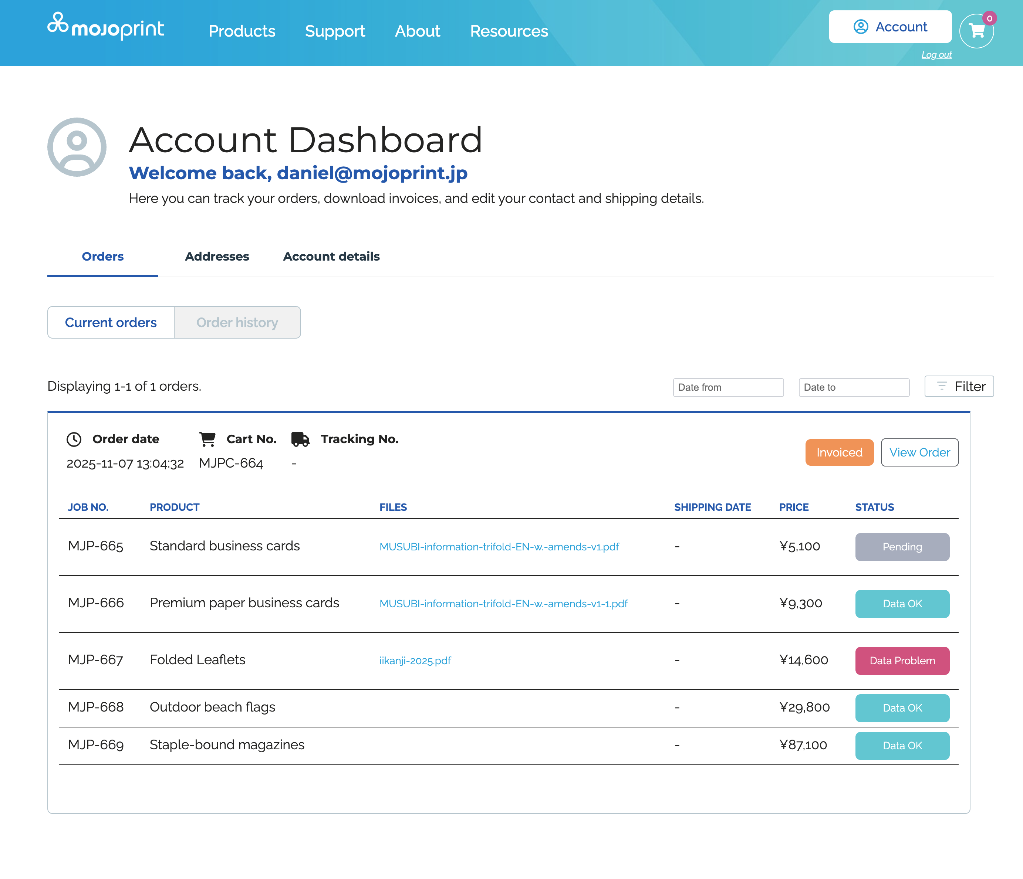
Task: Select Support in the navigation bar
Action: [x=335, y=31]
